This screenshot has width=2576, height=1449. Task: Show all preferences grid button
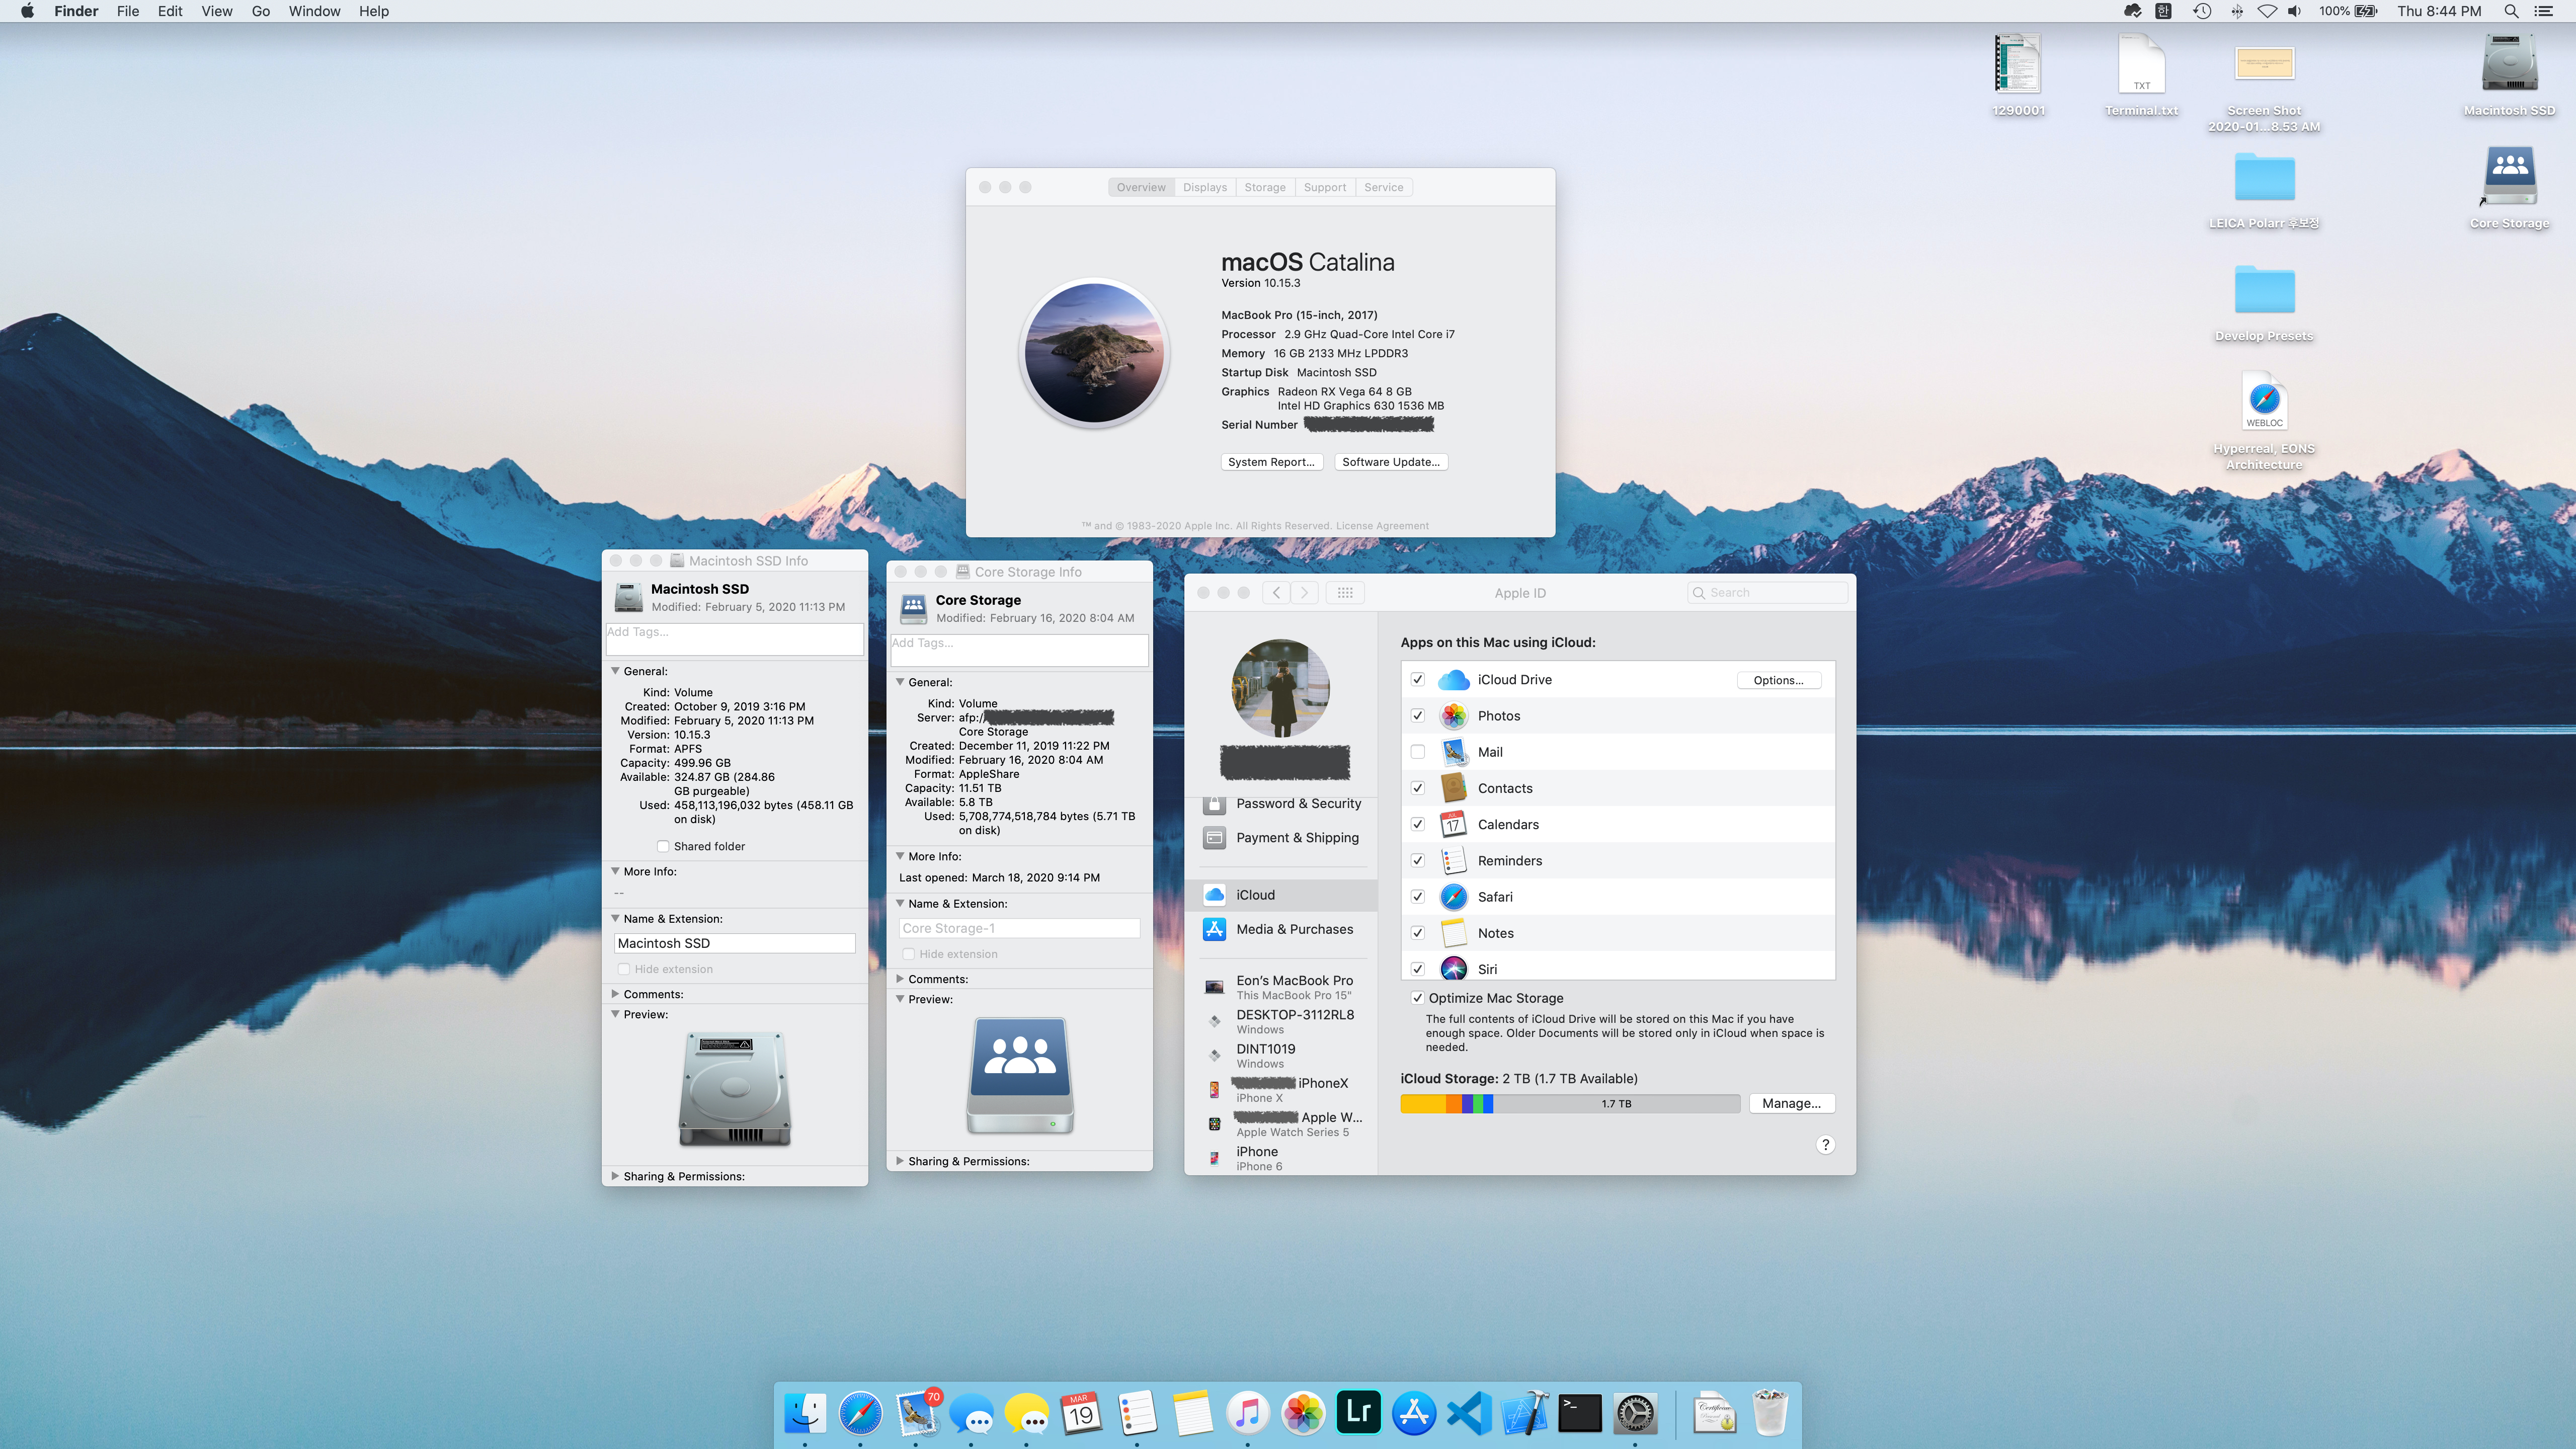[1345, 593]
